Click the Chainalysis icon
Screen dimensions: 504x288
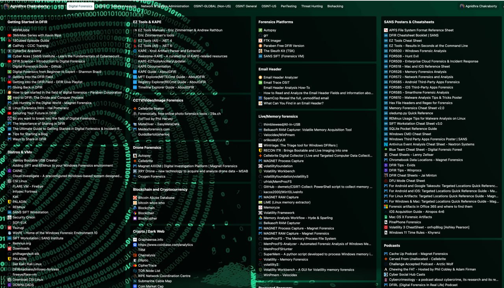point(135,255)
